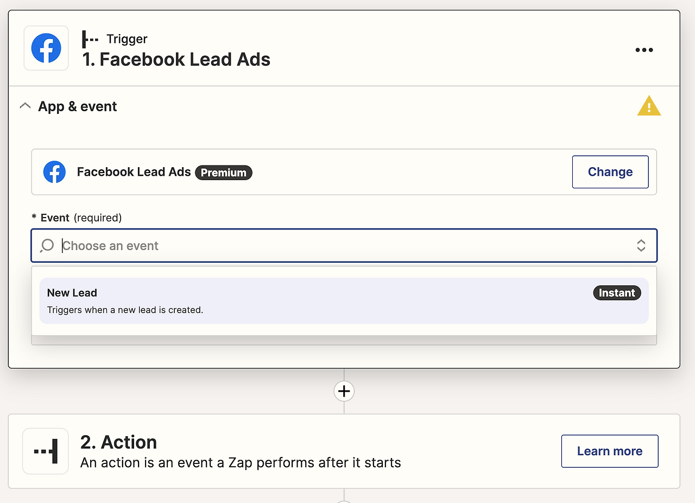Click the small Facebook icon in the app row
695x503 pixels.
tap(54, 172)
